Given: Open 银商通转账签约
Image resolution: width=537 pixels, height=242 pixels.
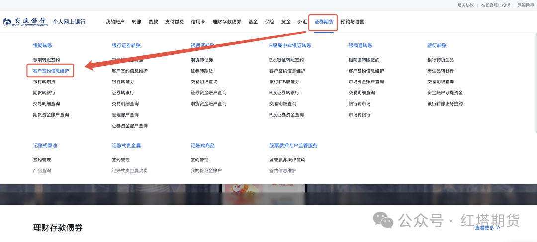Looking at the screenshot, I should (363, 60).
